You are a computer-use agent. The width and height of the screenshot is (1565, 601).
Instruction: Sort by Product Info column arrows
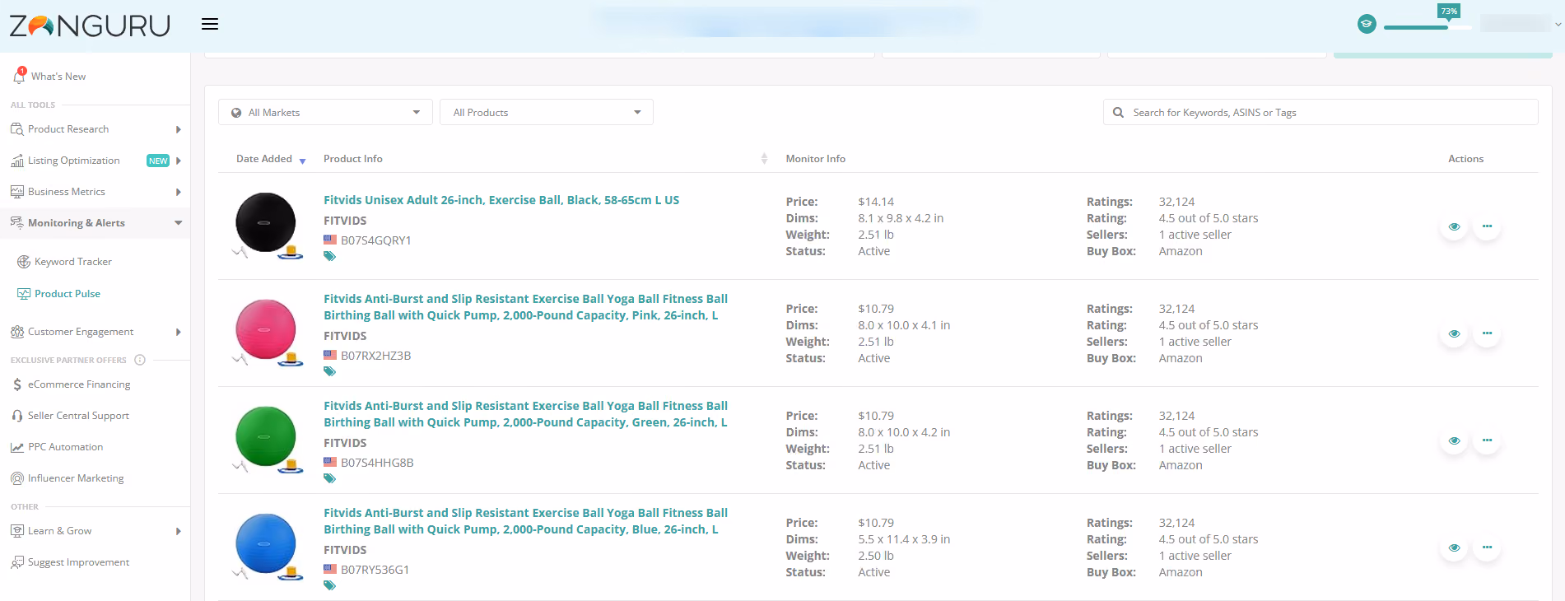coord(764,159)
